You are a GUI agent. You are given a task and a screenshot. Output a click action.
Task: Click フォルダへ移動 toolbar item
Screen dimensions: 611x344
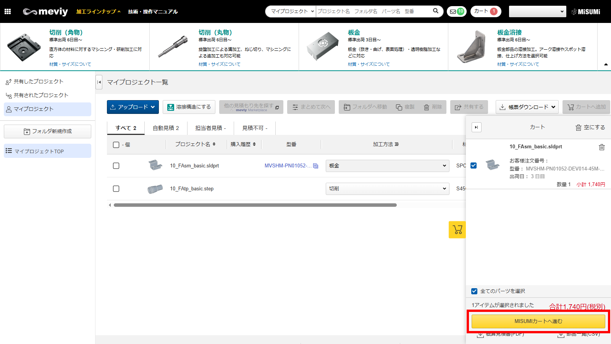[365, 107]
